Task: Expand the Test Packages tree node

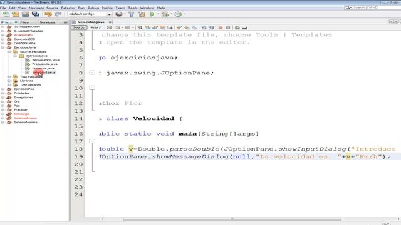Action: point(9,76)
